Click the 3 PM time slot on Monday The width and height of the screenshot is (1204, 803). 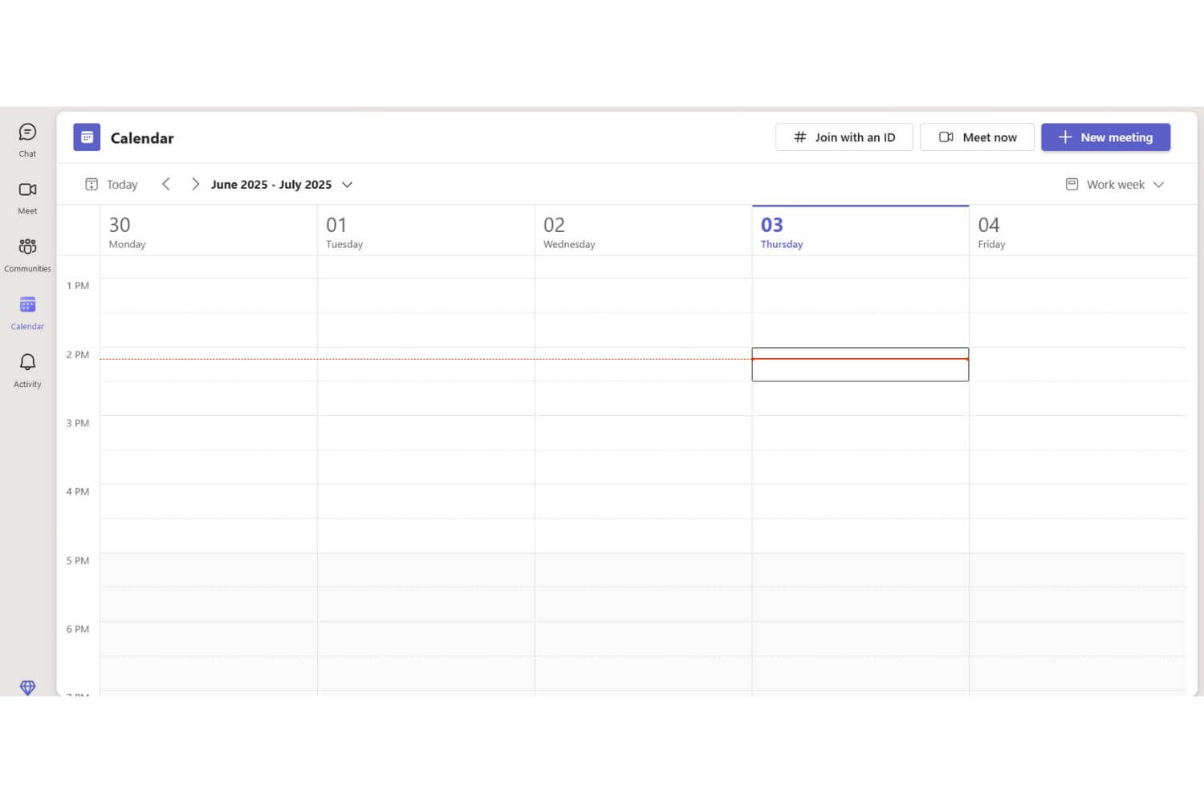pos(209,433)
